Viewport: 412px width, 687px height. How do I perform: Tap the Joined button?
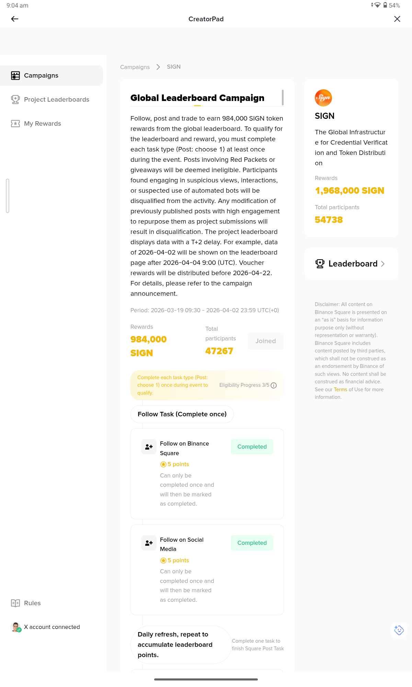coord(265,341)
